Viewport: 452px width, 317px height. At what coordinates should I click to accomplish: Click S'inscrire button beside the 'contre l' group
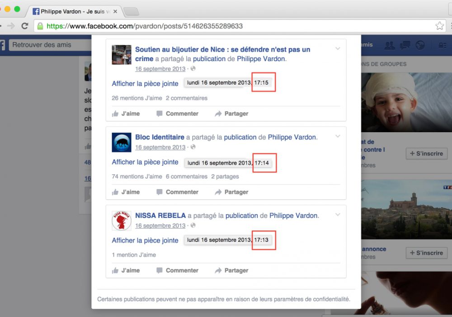426,154
